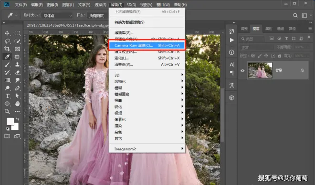Screen dimensions: 315x185
Task: Expand the Imagenomic filter submenu
Action: coord(147,149)
